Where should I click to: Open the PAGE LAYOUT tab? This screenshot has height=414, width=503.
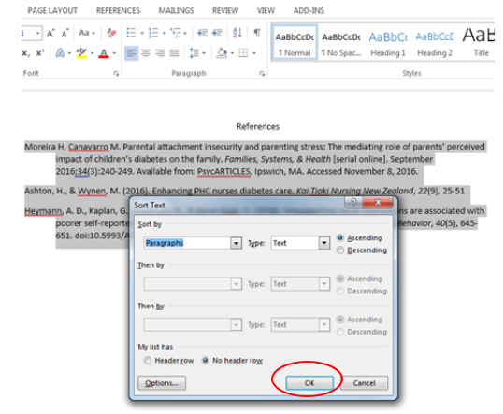[x=52, y=10]
